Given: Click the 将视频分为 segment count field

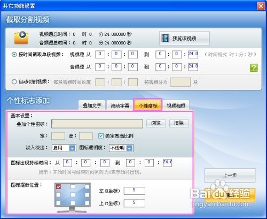Looking at the screenshot, I should pos(180,82).
